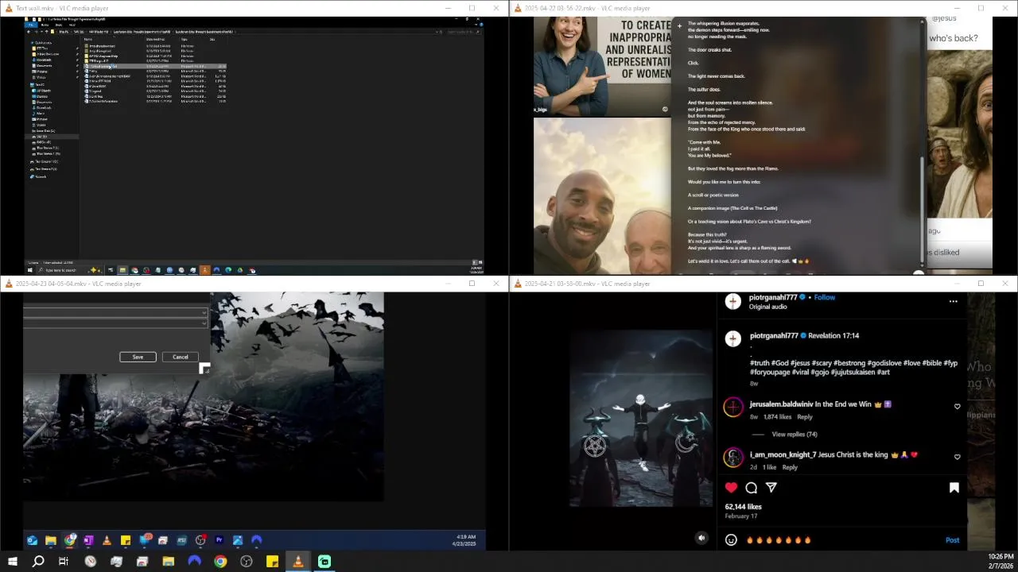The height and width of the screenshot is (572, 1018).
Task: Open Chrome on the recorded taskbar in the bottom-left video
Action: point(70,540)
